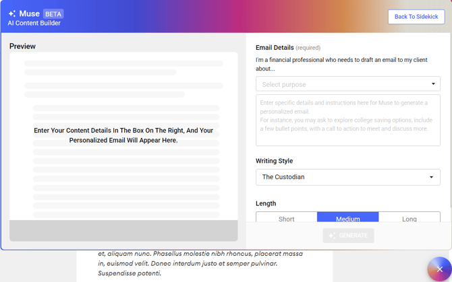
Task: Expand the Writing Style list via its arrow
Action: click(x=432, y=177)
